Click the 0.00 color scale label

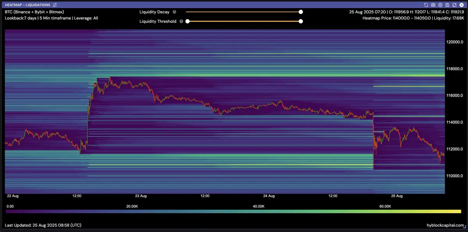(10, 206)
